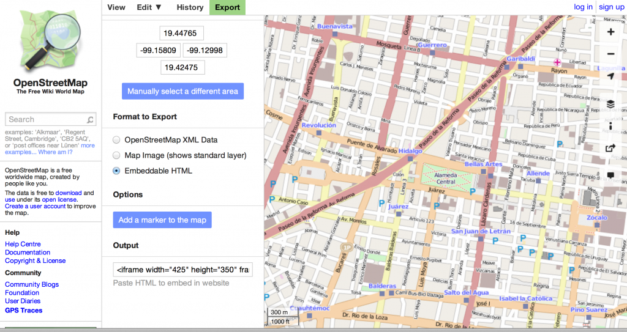Switch to the History tab

pyautogui.click(x=190, y=7)
